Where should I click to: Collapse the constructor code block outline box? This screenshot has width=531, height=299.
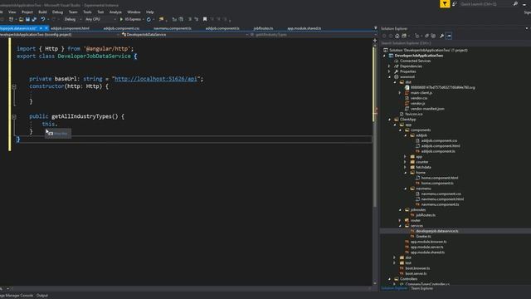(14, 86)
